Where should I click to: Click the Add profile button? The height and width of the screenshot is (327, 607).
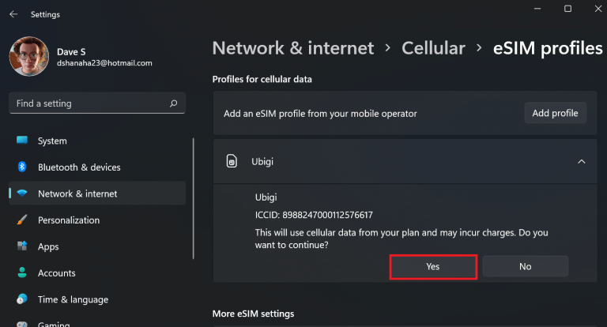click(x=555, y=113)
